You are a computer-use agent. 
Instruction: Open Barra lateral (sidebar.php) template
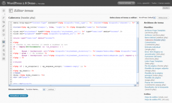coord(150,38)
